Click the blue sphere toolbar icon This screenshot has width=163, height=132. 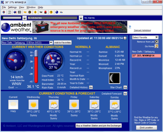(57, 12)
